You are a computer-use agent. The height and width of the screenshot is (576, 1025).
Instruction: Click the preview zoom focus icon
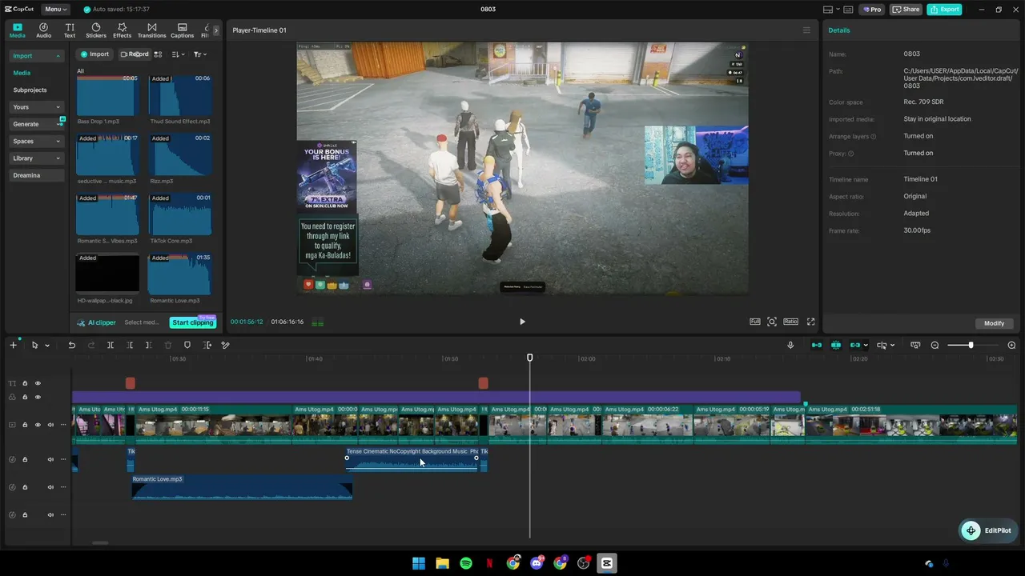(772, 322)
